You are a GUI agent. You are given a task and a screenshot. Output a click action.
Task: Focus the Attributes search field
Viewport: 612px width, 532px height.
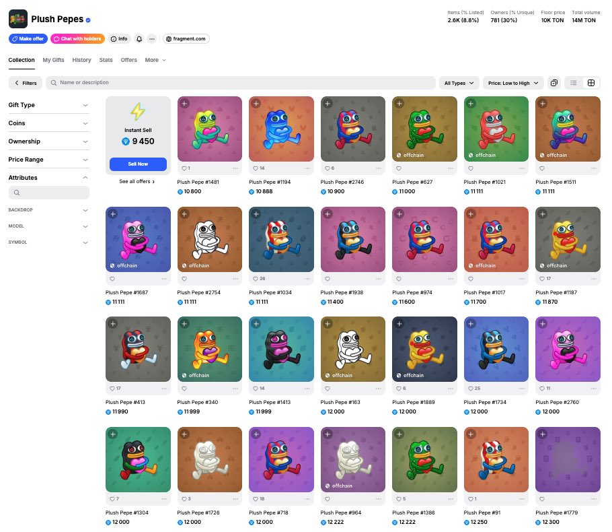click(x=49, y=193)
